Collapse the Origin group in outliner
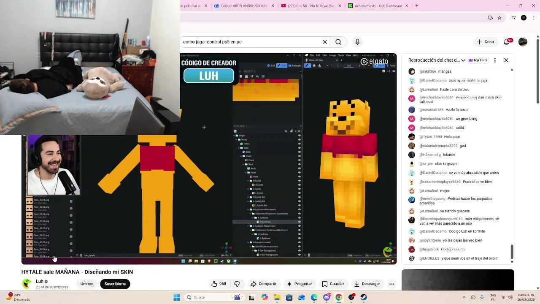540x304 pixels. (x=234, y=136)
